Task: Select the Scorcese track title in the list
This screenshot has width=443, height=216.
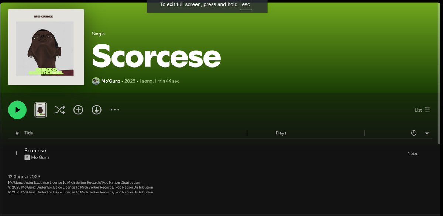Action: 35,150
